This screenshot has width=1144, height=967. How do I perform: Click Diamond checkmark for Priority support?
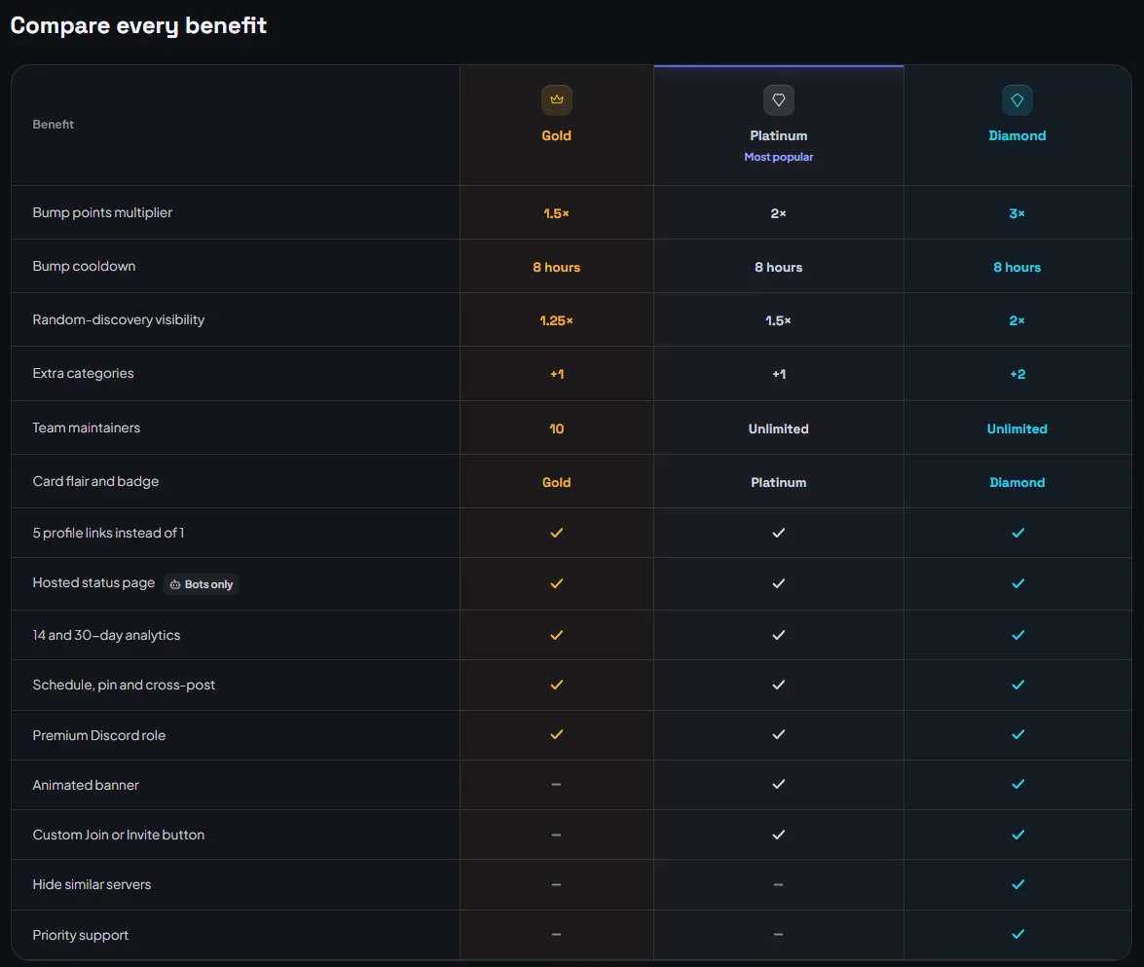click(1017, 934)
